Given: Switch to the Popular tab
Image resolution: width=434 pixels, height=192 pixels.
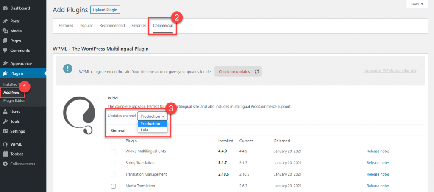Looking at the screenshot, I should [86, 26].
